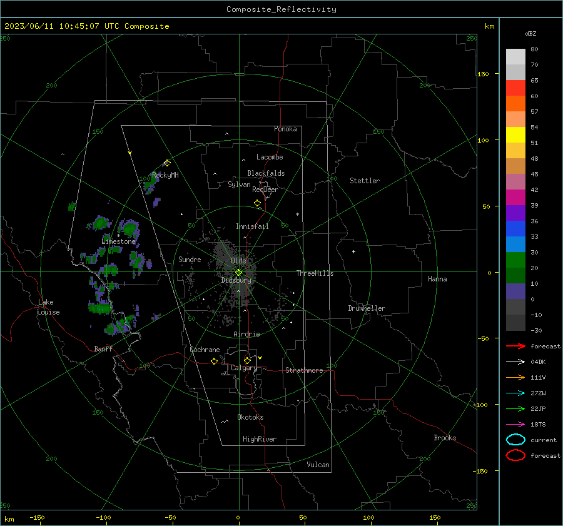Click the Banff label
This screenshot has width=563, height=526.
[103, 349]
